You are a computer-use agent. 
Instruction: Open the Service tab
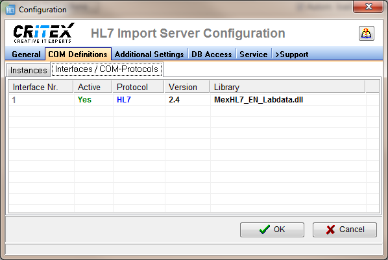point(254,54)
